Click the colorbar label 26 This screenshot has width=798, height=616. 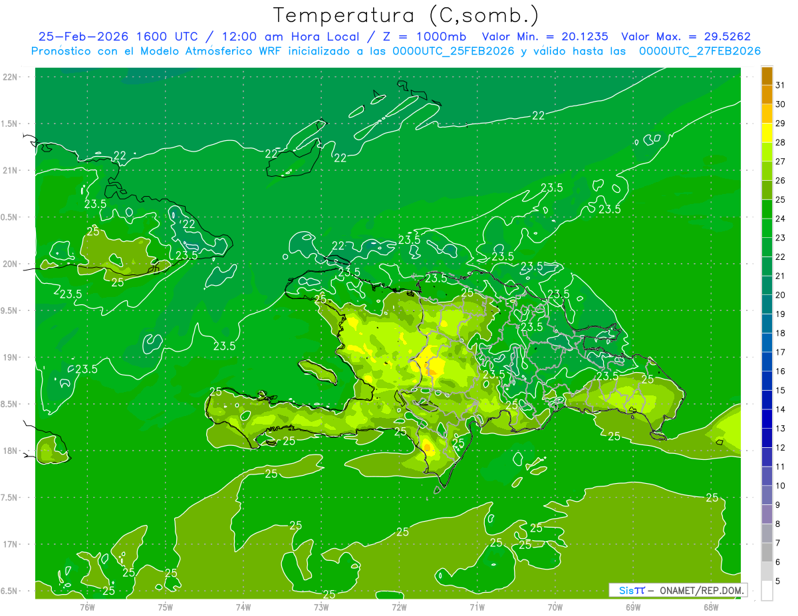781,181
